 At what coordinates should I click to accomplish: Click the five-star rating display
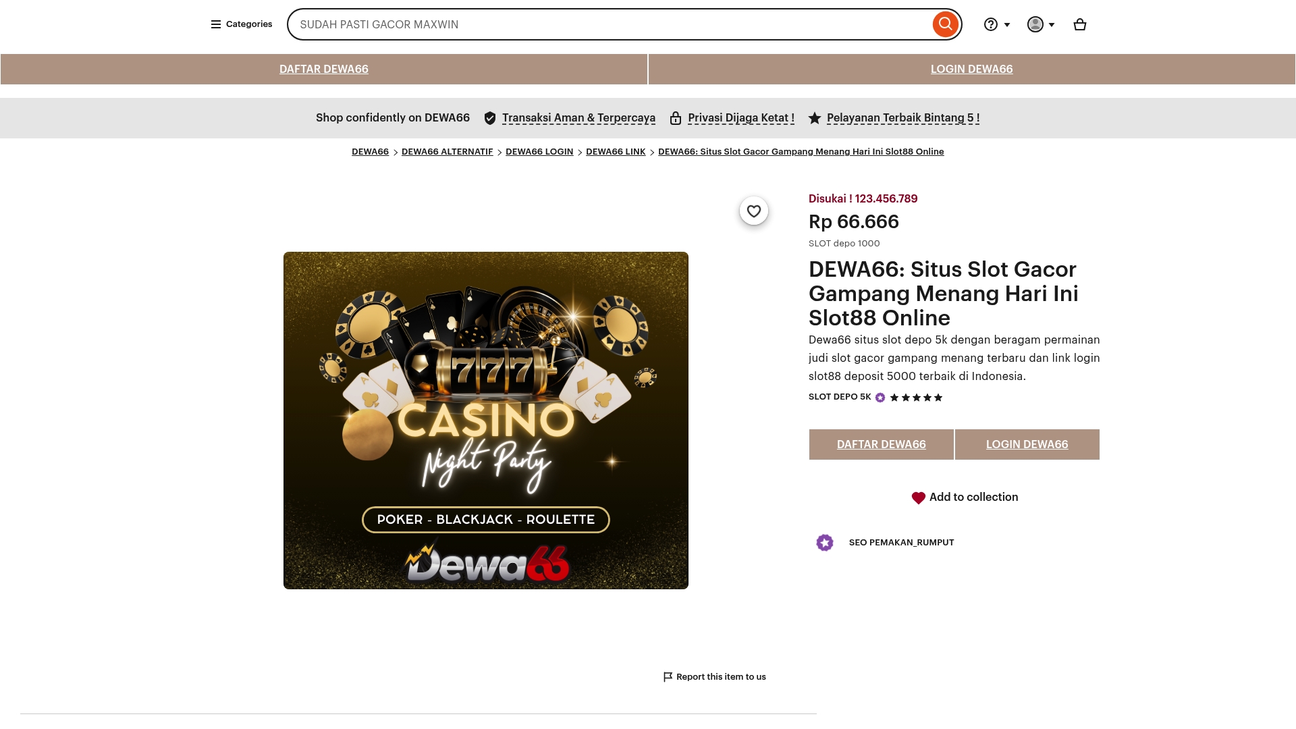(x=916, y=398)
